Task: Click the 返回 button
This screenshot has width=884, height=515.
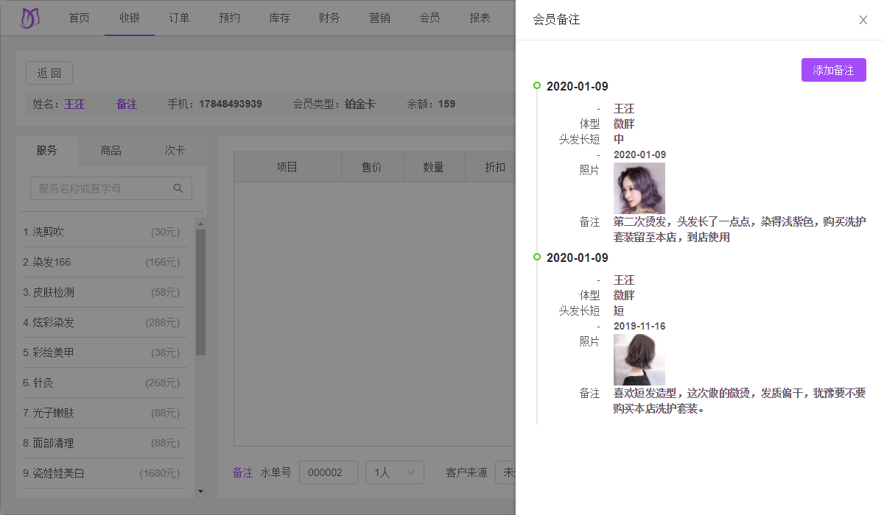Action: point(49,73)
